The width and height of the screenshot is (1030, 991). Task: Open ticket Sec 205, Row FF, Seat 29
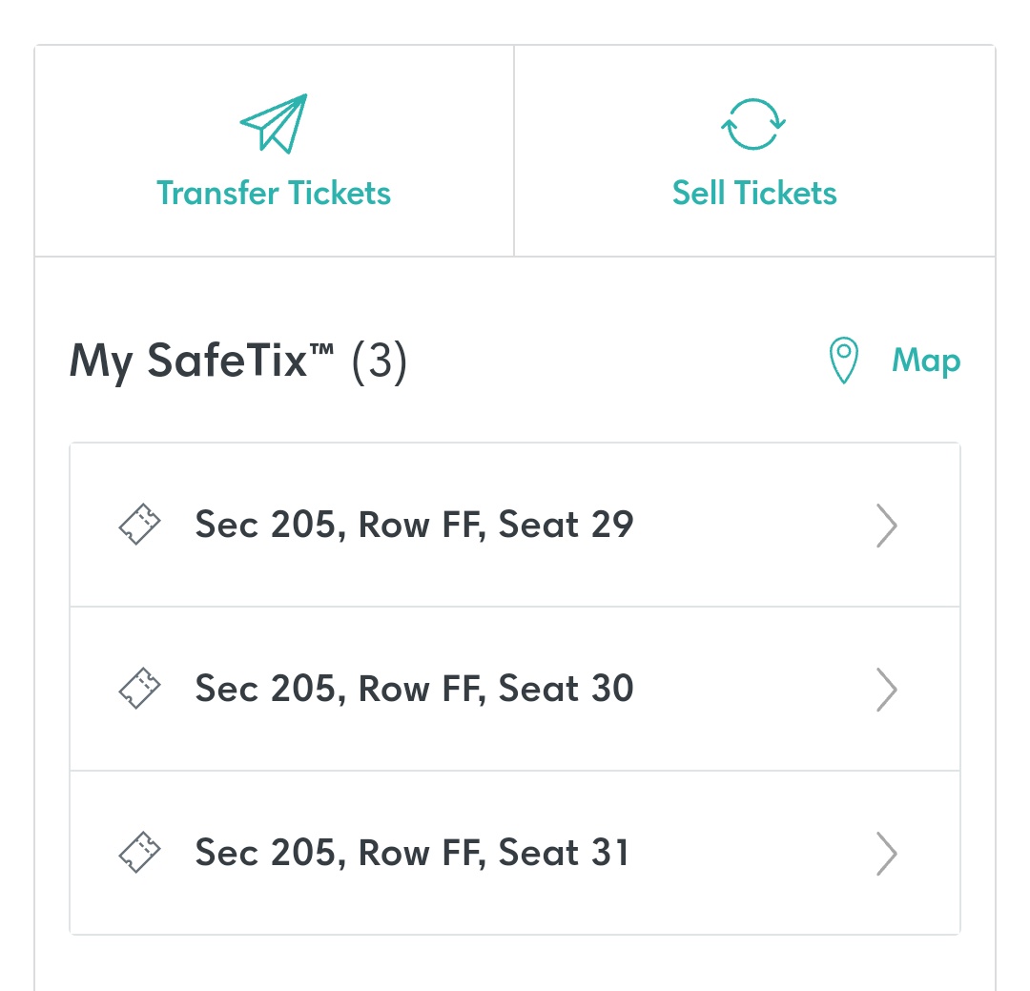[x=515, y=526]
